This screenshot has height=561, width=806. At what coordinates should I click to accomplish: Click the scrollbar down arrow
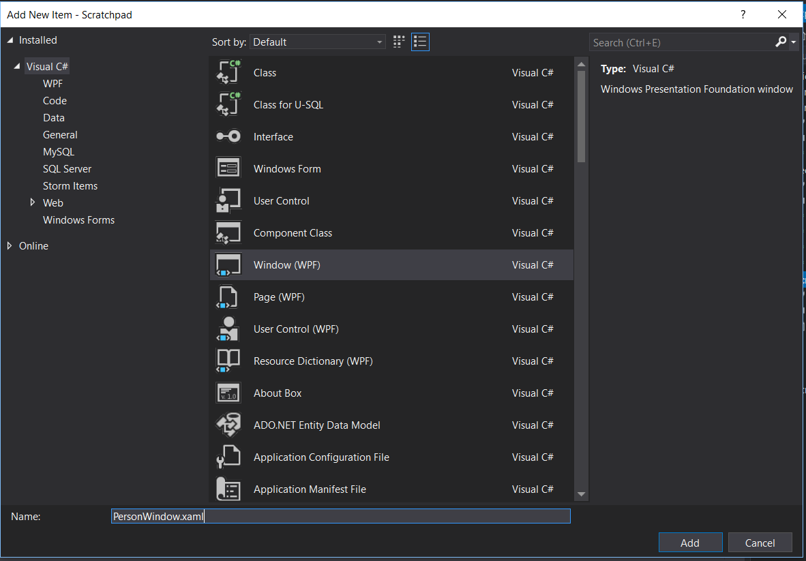582,494
